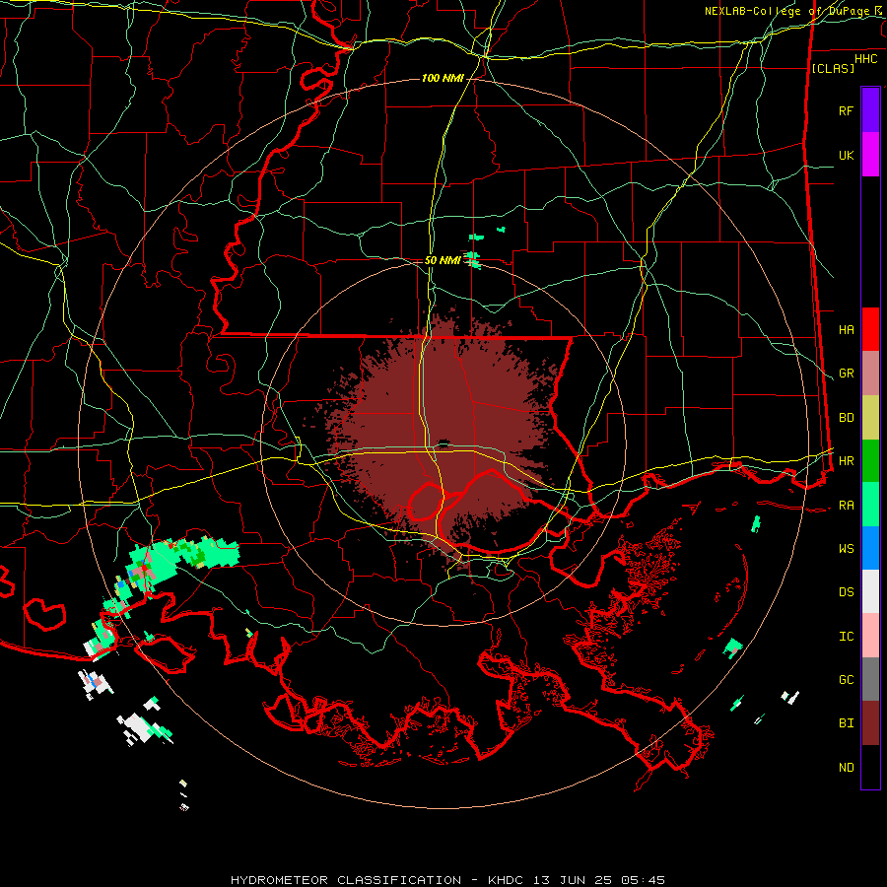Image resolution: width=887 pixels, height=887 pixels.
Task: Click the UK legend label
Action: (x=846, y=155)
